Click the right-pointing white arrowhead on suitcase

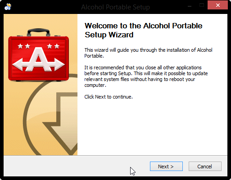pyautogui.click(x=59, y=64)
